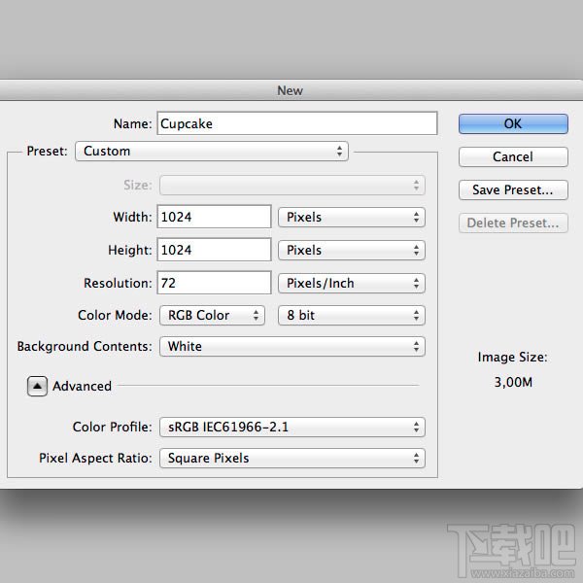Open Pixel Aspect Ratio Square Pixels dropdown
The height and width of the screenshot is (583, 583).
[292, 458]
